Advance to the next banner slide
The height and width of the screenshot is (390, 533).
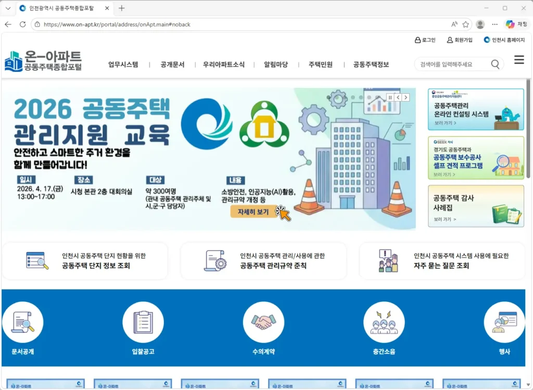[405, 97]
